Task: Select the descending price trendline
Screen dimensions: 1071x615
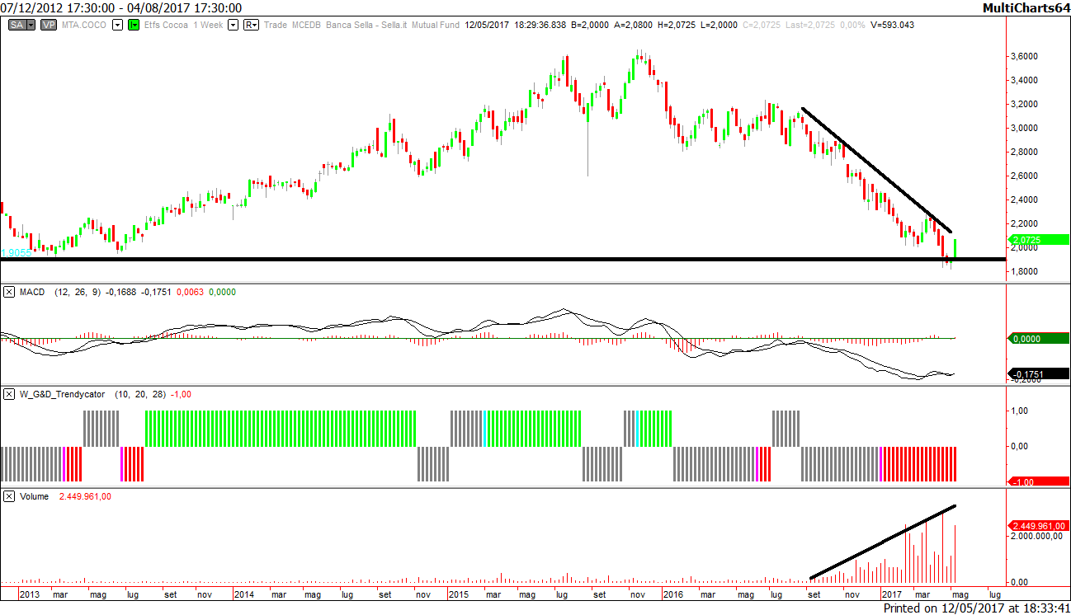Action: 876,170
